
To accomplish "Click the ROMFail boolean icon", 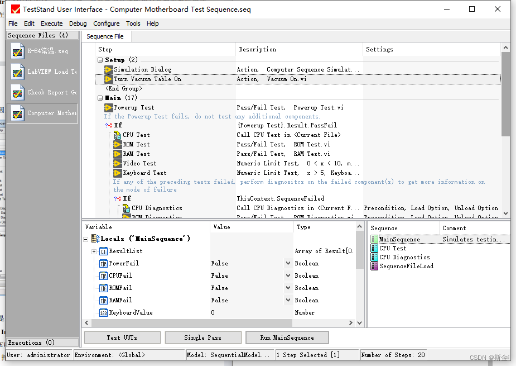I will tap(103, 288).
